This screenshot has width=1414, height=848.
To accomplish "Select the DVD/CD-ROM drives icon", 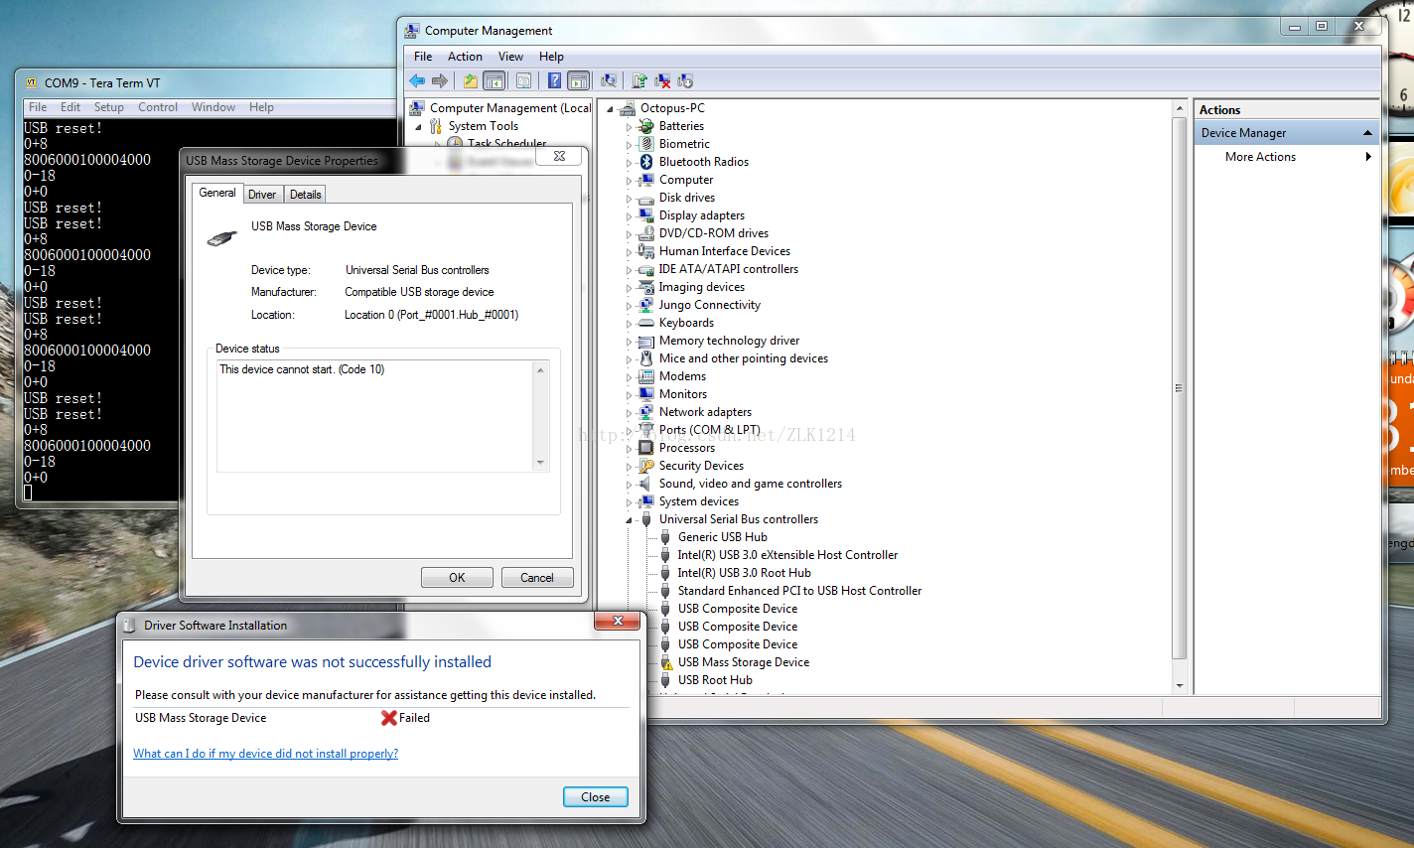I will click(x=646, y=233).
